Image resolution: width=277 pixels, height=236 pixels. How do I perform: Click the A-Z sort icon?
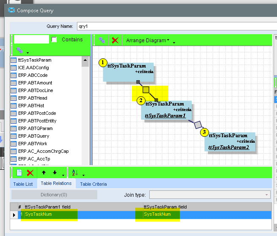[x=75, y=173]
